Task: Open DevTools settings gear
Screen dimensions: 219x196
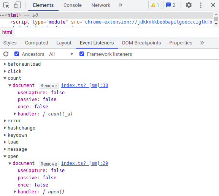Action: [189, 5]
